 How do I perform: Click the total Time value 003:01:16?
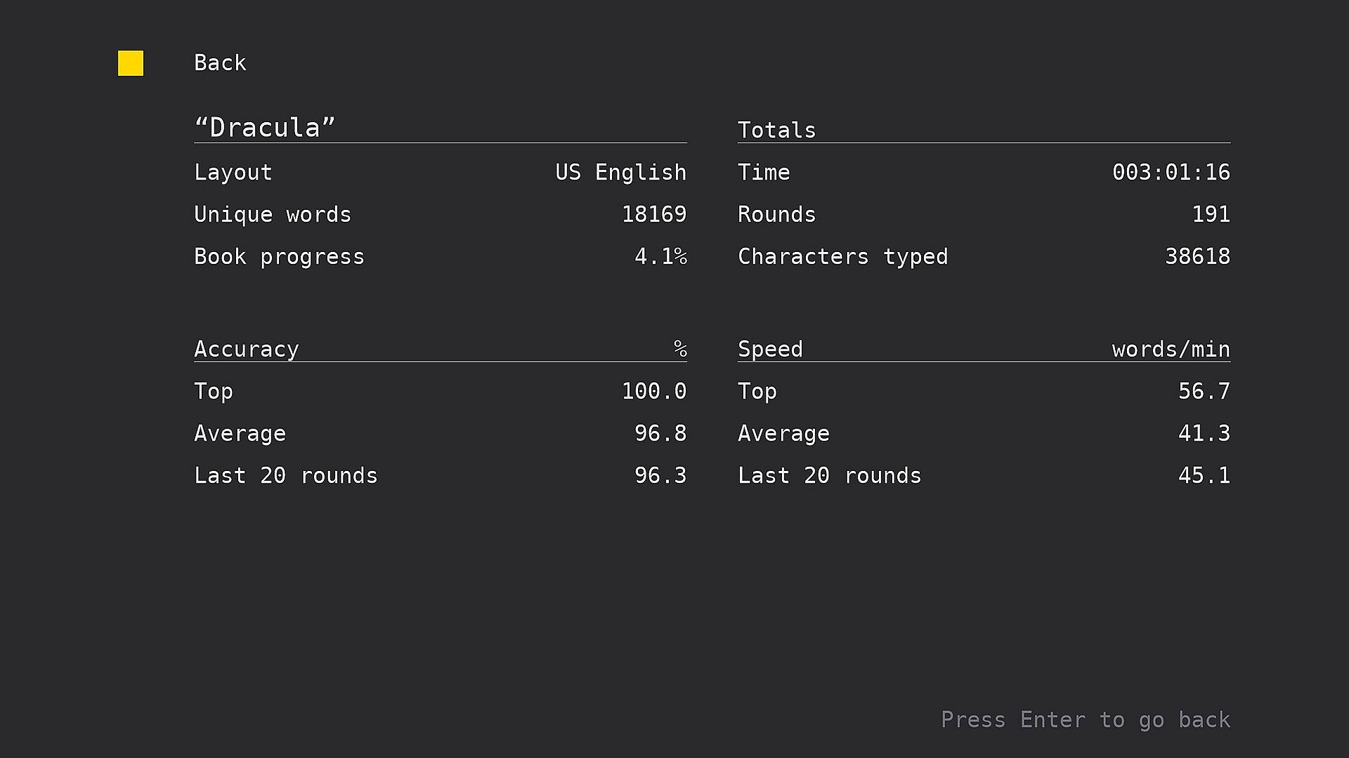point(1171,173)
